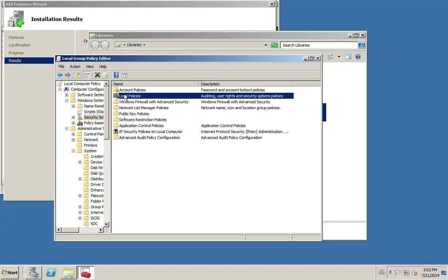This screenshot has width=448, height=280.
Task: Click the Libraries change-view icon
Action: click(330, 57)
